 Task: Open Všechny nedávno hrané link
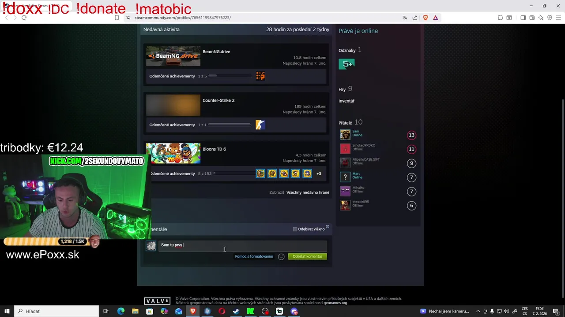click(x=308, y=192)
